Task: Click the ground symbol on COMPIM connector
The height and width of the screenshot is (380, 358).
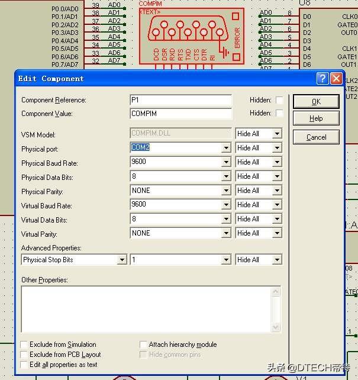Action: (224, 51)
